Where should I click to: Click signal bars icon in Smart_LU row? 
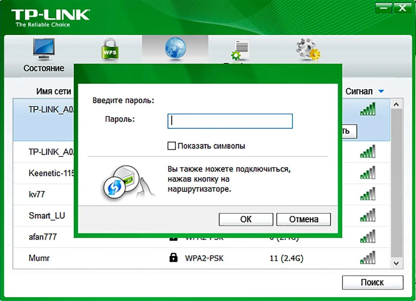pyautogui.click(x=368, y=215)
